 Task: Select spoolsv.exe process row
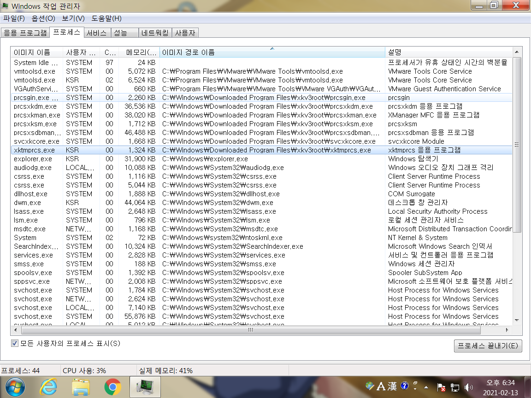(261, 273)
